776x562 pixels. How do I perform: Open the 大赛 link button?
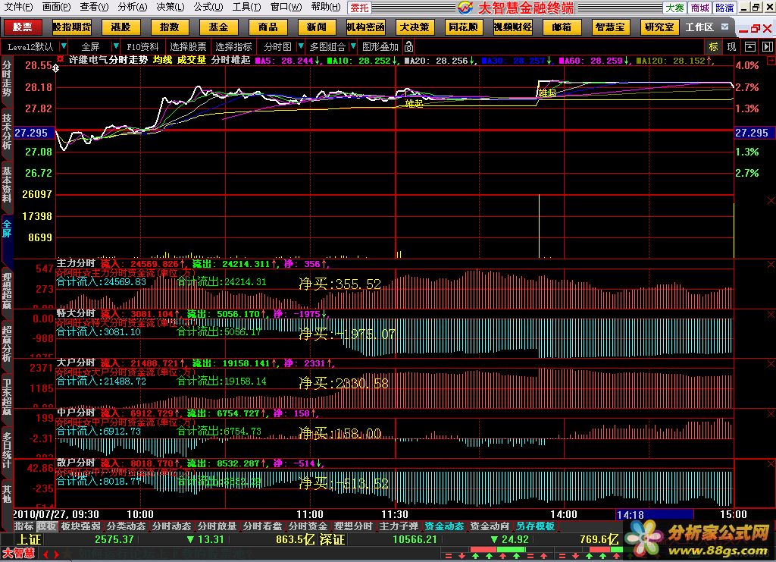pyautogui.click(x=674, y=8)
